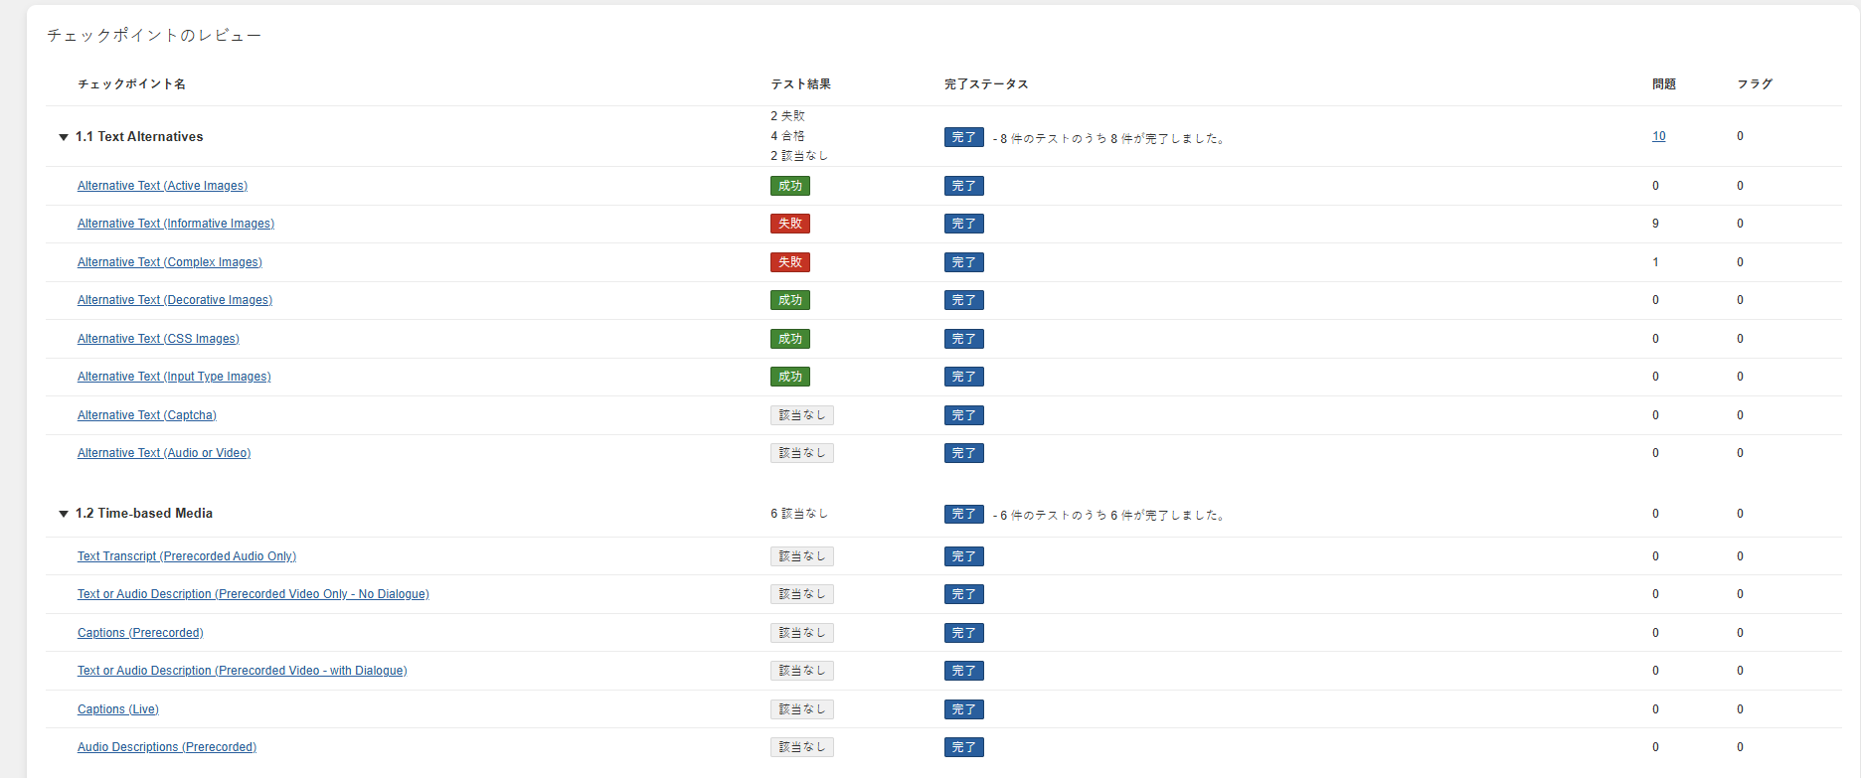Open the 10 issues link for Text Alternatives
Image resolution: width=1861 pixels, height=778 pixels.
pyautogui.click(x=1658, y=136)
